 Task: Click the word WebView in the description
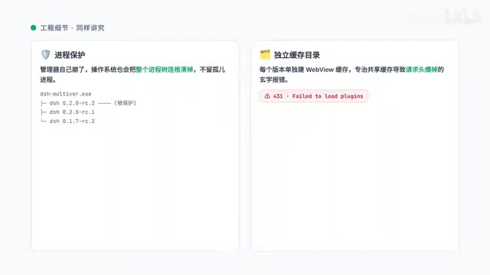[x=320, y=70]
